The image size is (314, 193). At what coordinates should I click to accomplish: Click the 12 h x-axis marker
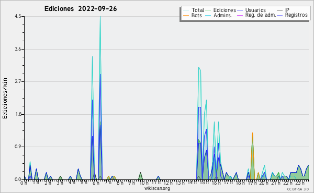(x=168, y=183)
